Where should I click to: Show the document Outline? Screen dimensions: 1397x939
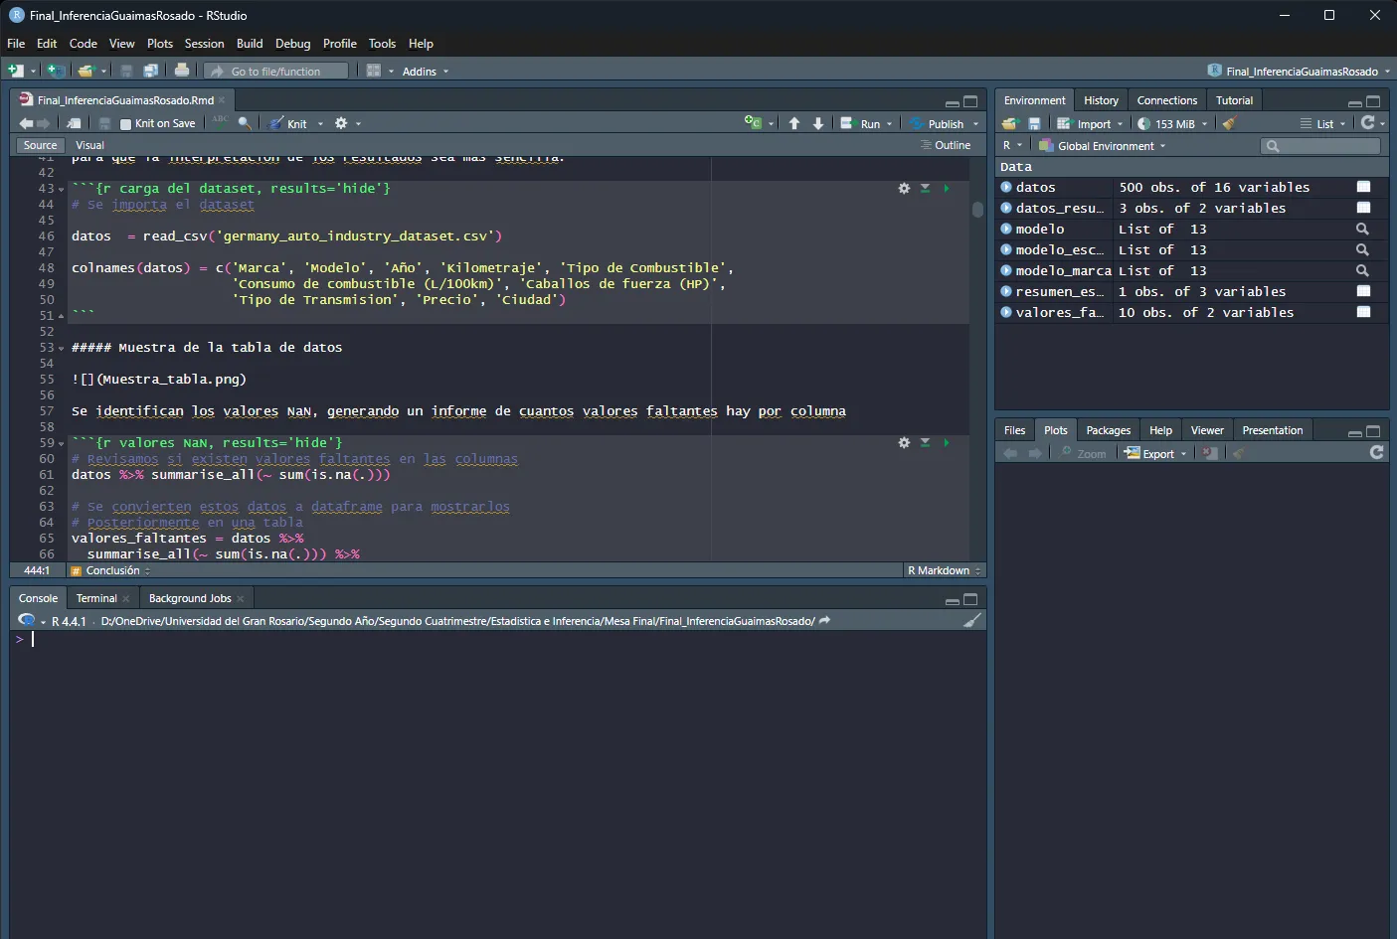point(946,145)
